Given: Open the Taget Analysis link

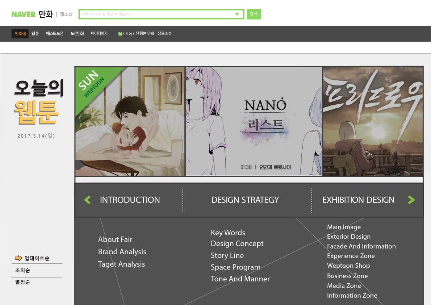Looking at the screenshot, I should (121, 264).
